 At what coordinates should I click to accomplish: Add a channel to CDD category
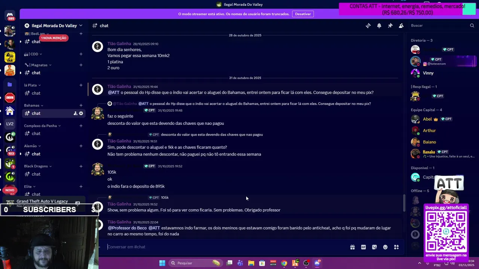click(81, 54)
